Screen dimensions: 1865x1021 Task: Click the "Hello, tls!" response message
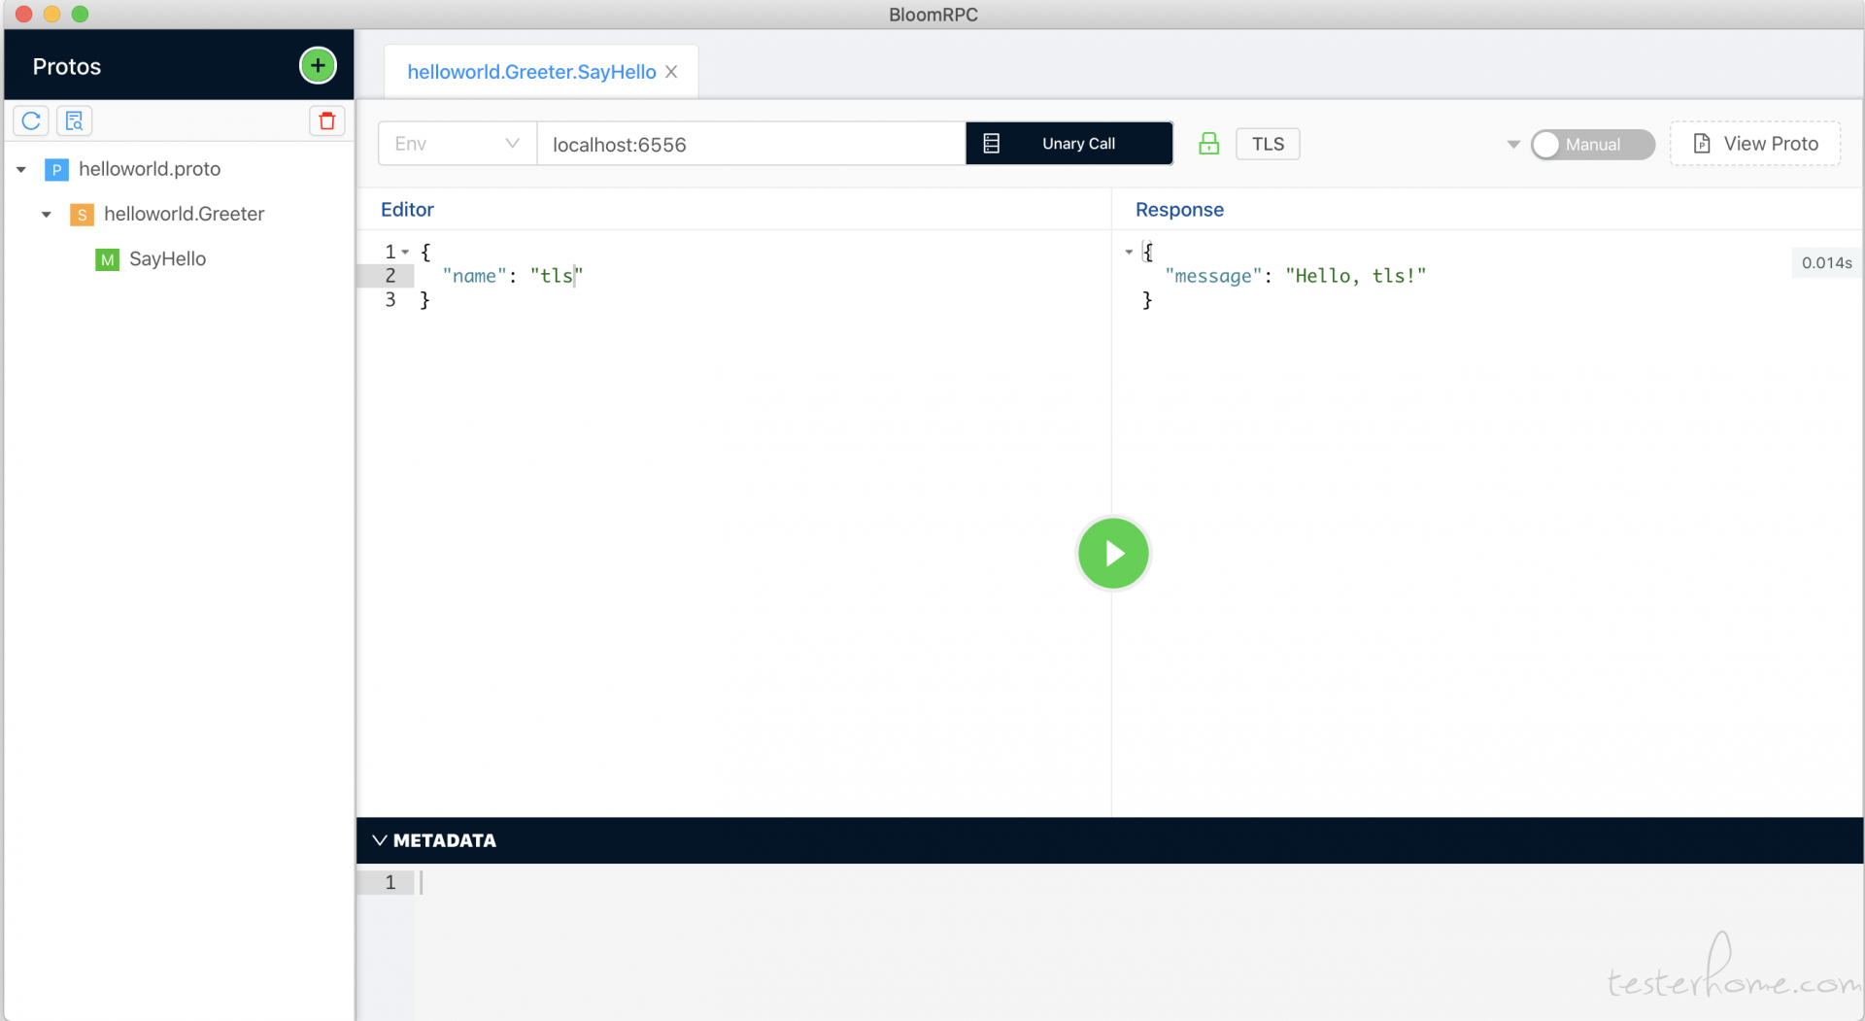(1355, 277)
